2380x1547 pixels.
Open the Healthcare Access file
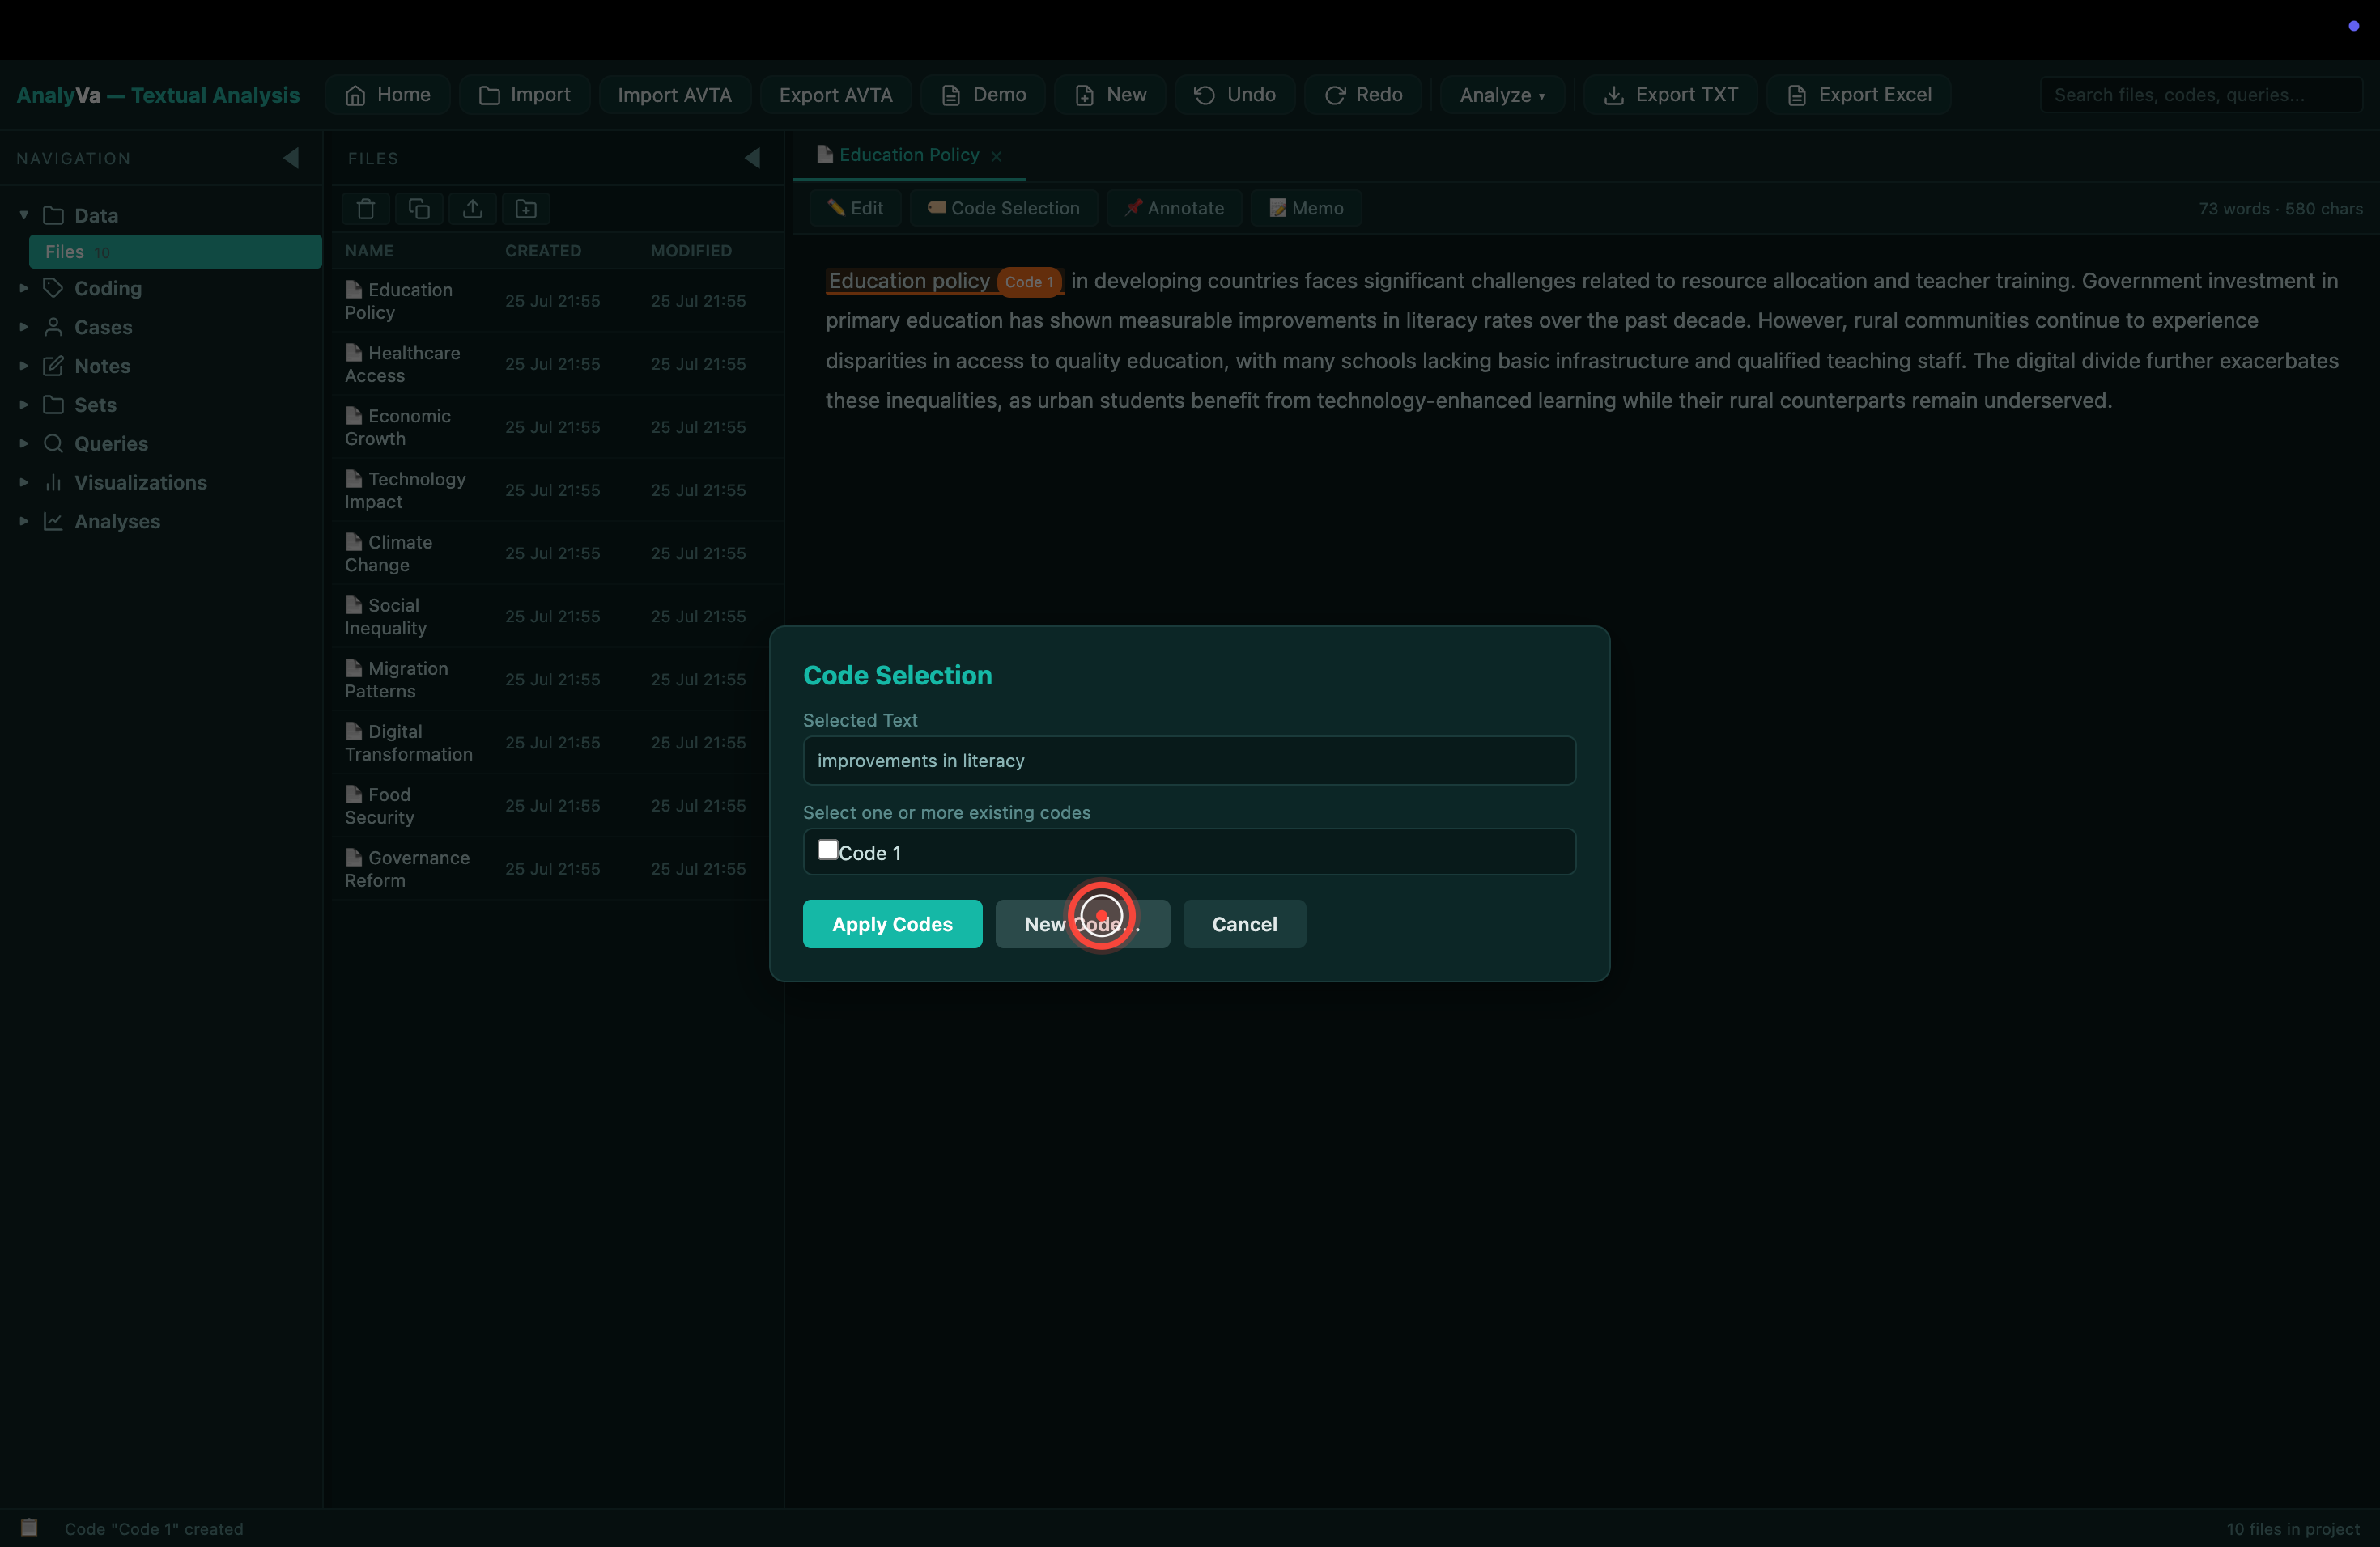tap(557, 364)
